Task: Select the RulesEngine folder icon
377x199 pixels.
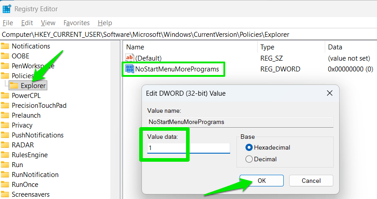Action: click(5, 155)
